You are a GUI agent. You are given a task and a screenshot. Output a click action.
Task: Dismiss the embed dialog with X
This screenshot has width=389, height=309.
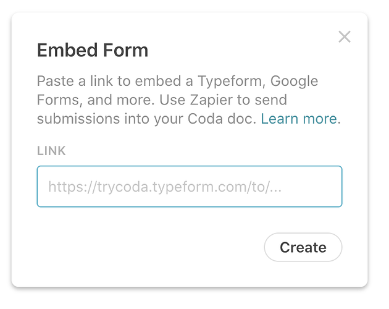[345, 37]
